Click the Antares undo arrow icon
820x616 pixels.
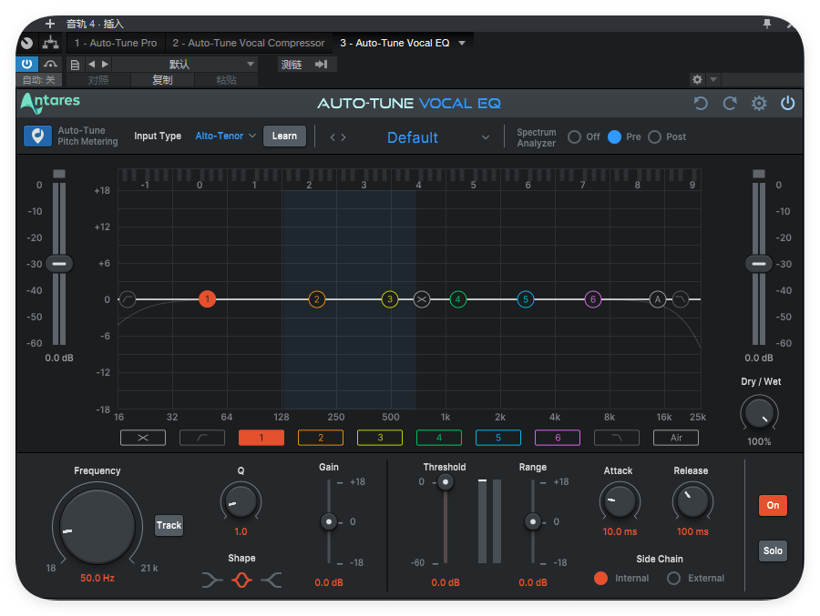pyautogui.click(x=701, y=104)
